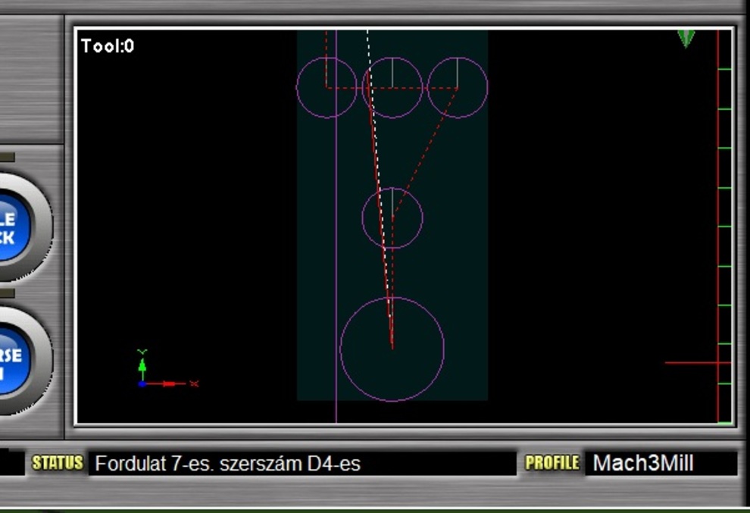Image resolution: width=750 pixels, height=513 pixels.
Task: Click the Single Block blue button
Action: 14,227
